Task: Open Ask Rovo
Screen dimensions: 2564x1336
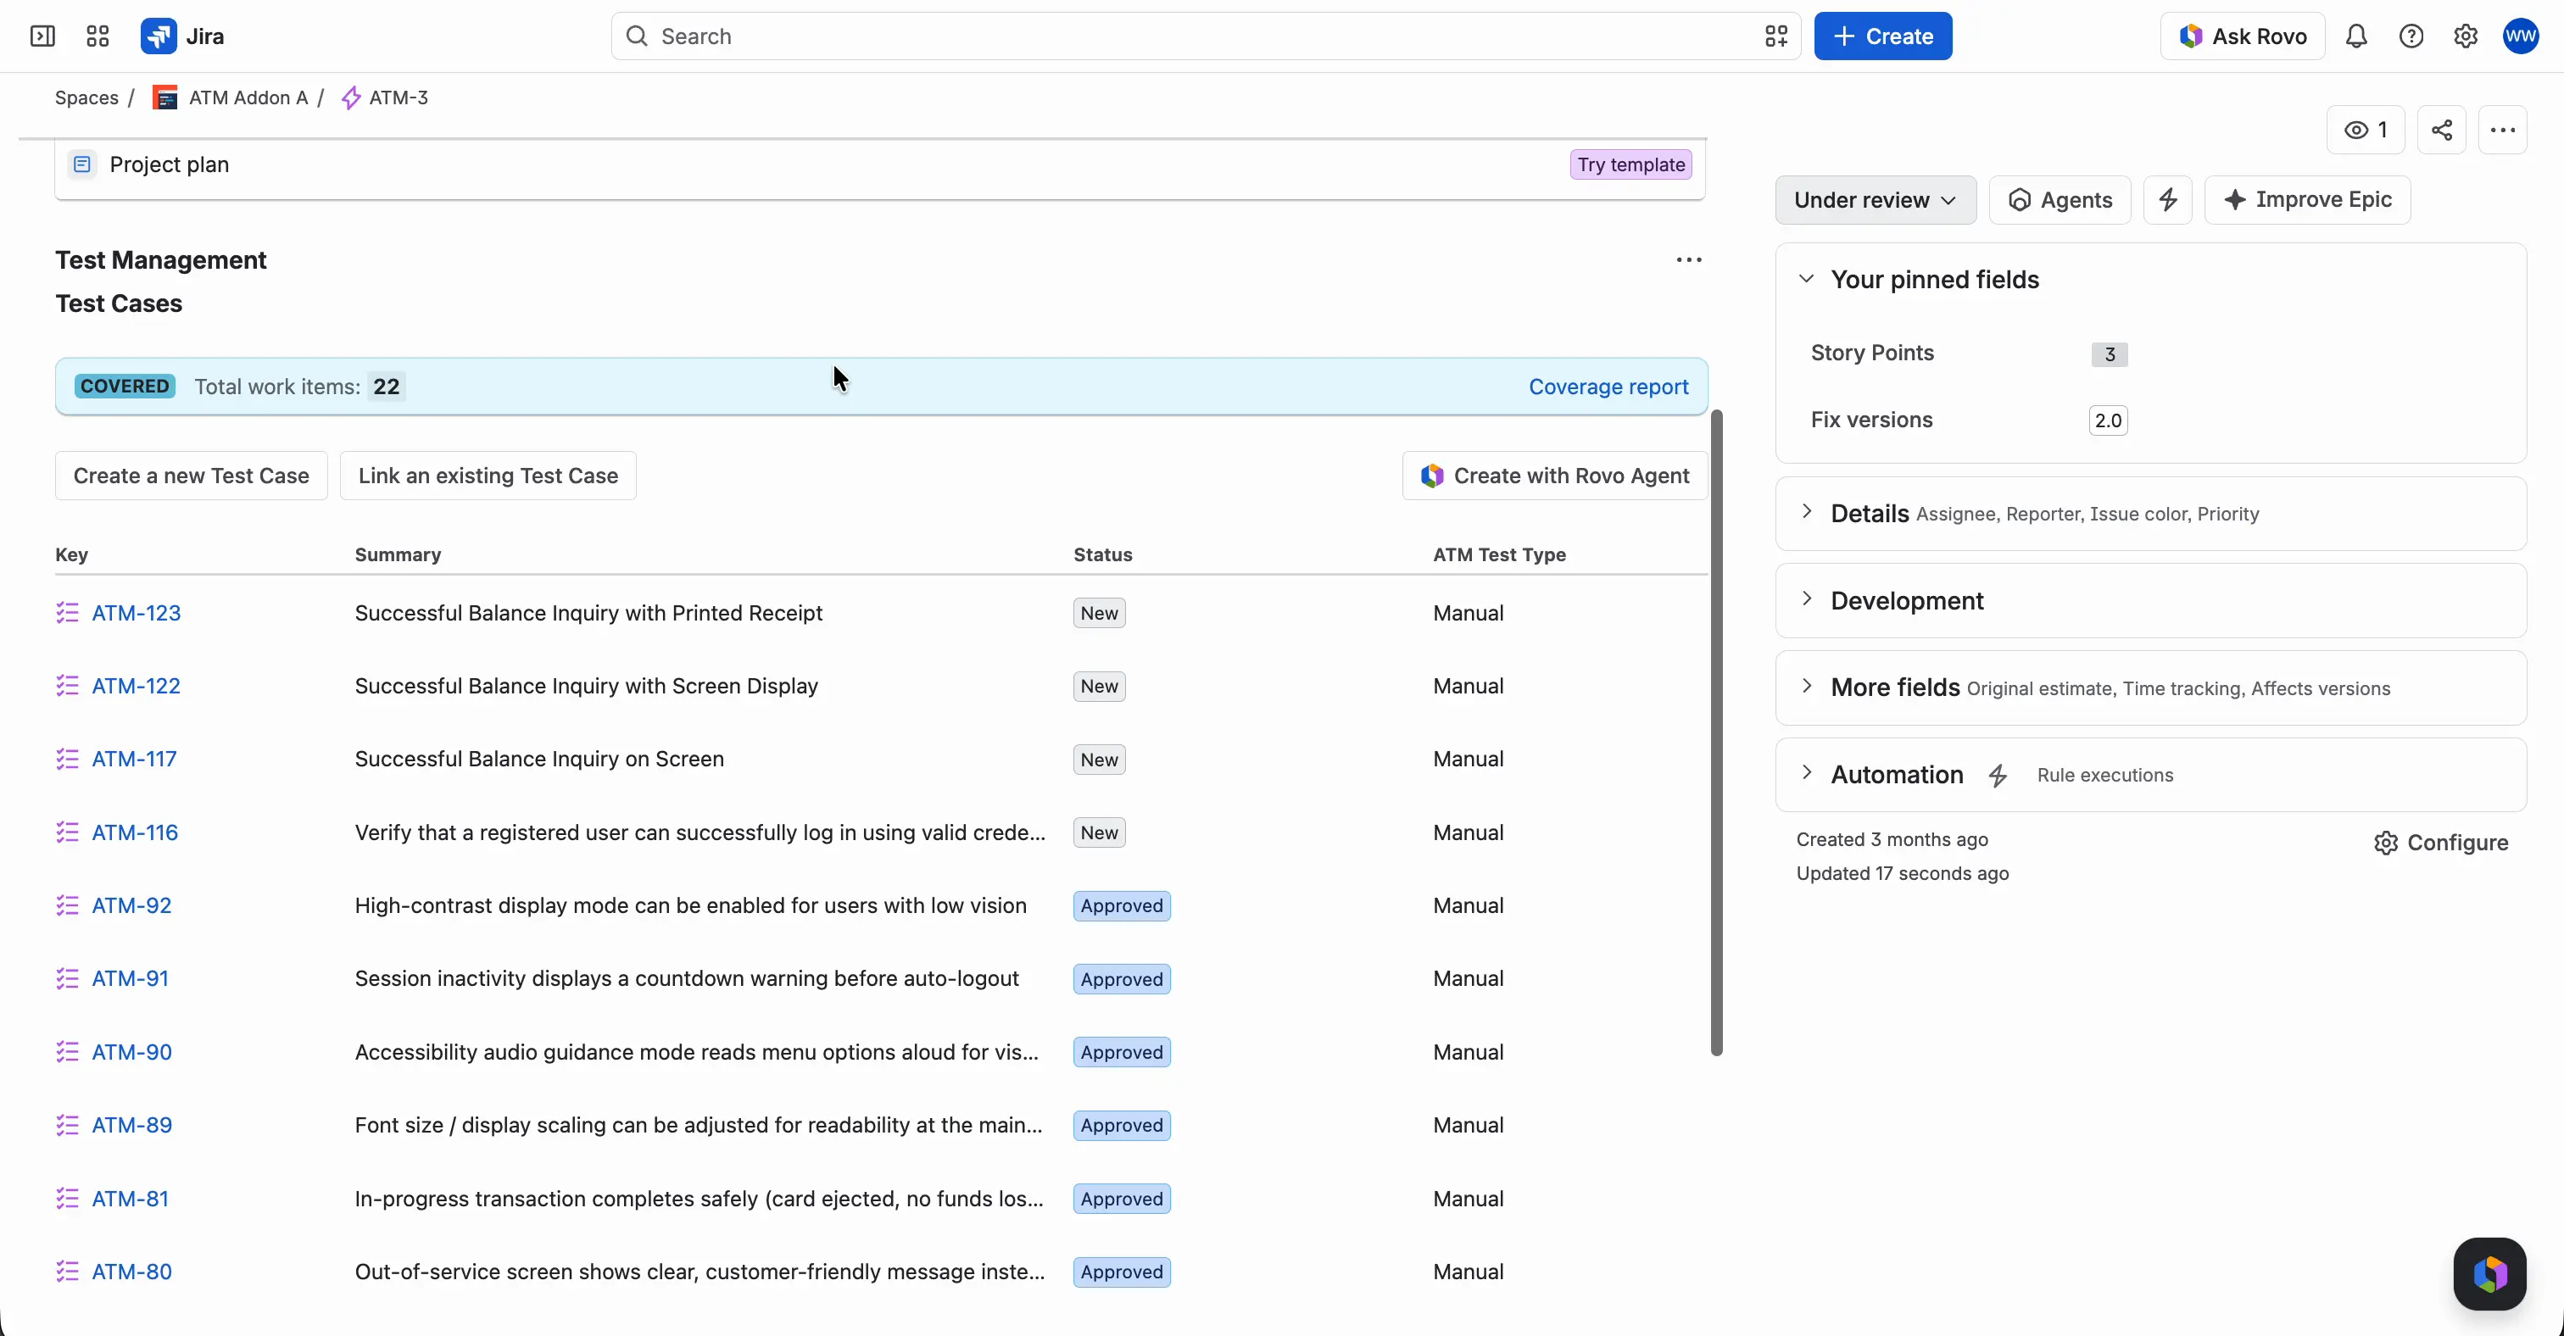Action: pos(2243,36)
